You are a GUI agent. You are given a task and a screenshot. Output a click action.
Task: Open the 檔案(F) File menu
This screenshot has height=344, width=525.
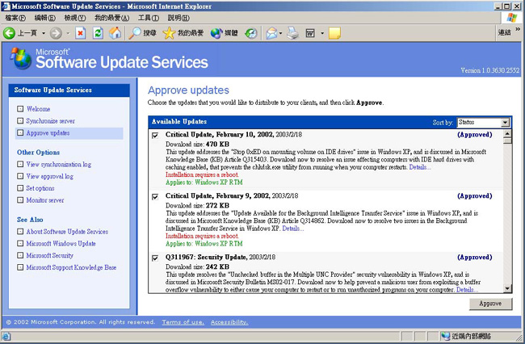[15, 18]
